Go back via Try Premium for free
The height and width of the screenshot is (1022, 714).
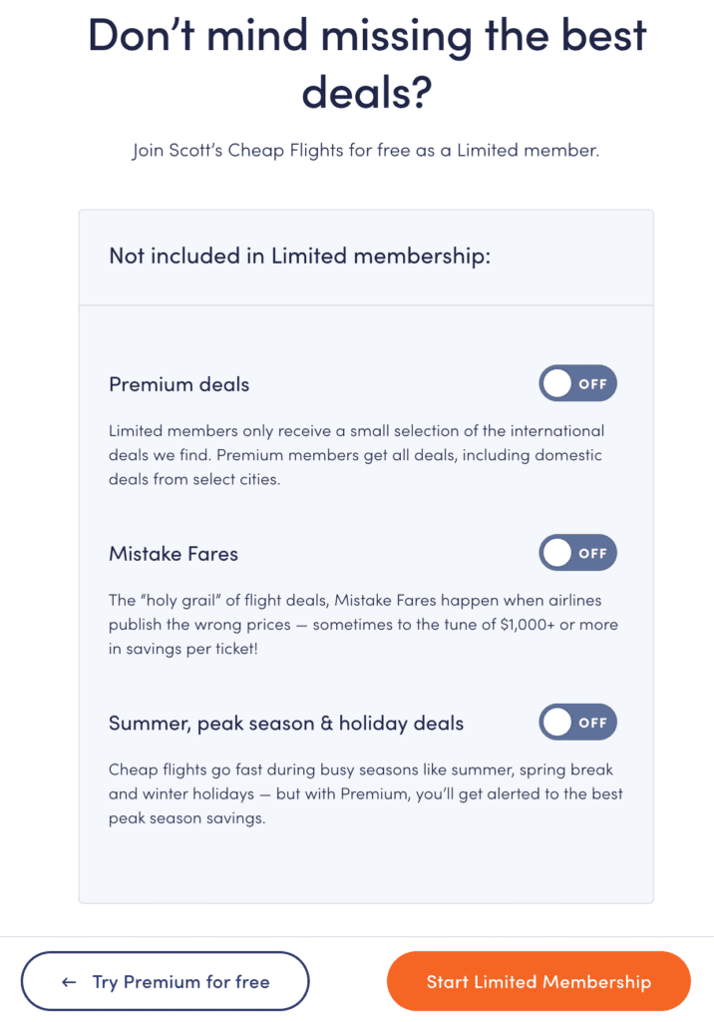click(166, 981)
